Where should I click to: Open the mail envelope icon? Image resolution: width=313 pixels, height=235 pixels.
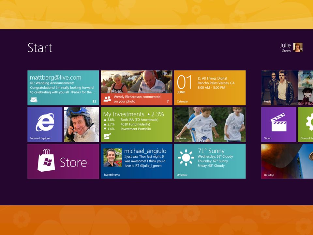34,100
